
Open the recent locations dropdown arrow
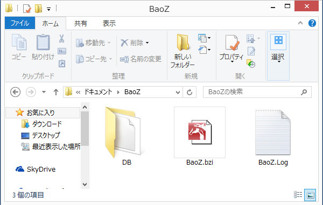coord(44,92)
